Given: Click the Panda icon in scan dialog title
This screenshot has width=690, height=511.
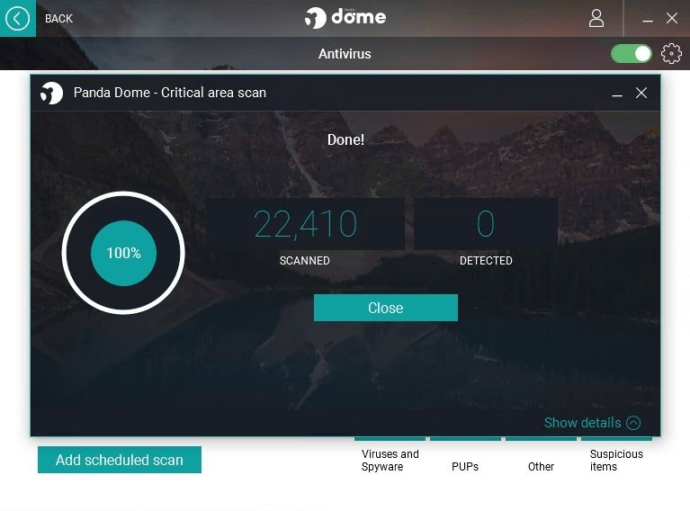Looking at the screenshot, I should [x=52, y=93].
